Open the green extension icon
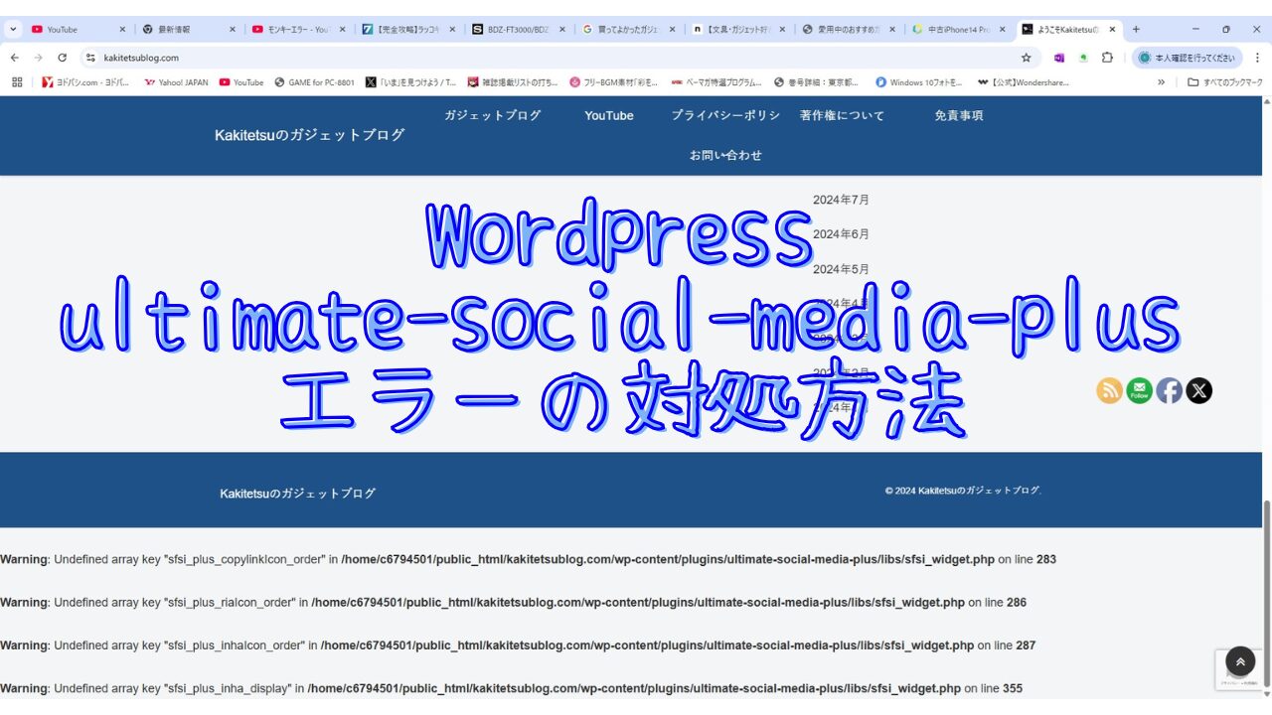Viewport: 1272px width, 715px height. point(1083,58)
